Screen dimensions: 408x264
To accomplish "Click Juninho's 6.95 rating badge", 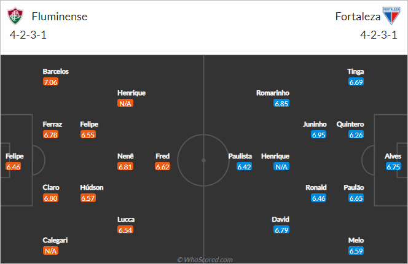I will pos(319,134).
